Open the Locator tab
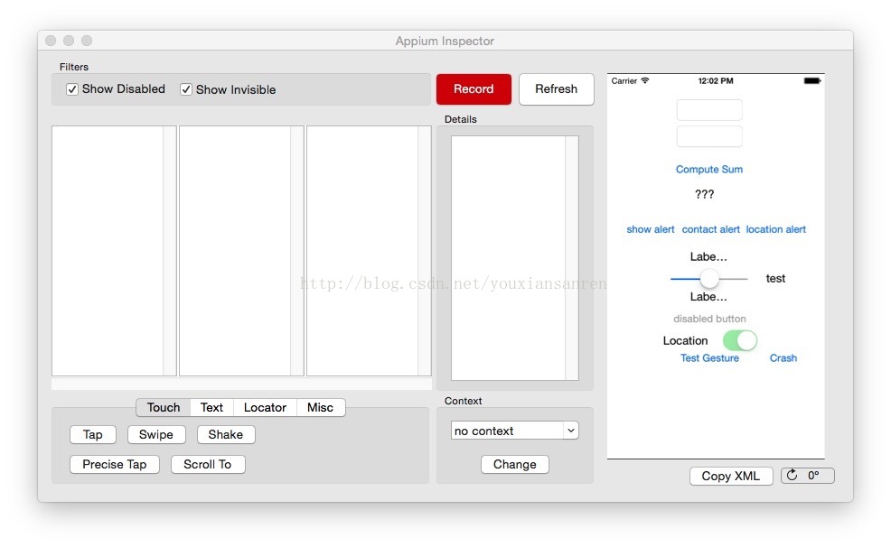This screenshot has width=891, height=547. pyautogui.click(x=265, y=407)
